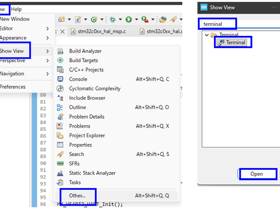Select Project Explorer in the view list
280x210 pixels.
[87, 135]
